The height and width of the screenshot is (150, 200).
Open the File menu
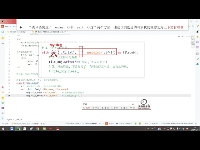point(8,21)
